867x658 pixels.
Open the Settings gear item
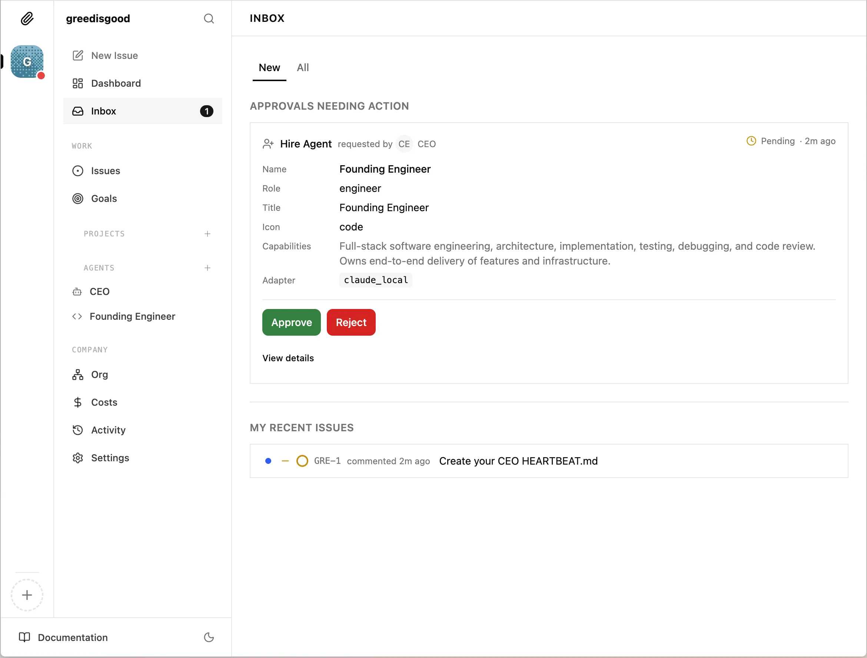pyautogui.click(x=110, y=458)
